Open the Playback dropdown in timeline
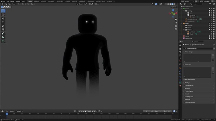Image resolution: width=216 pixels, height=121 pixels. pyautogui.click(x=19, y=111)
